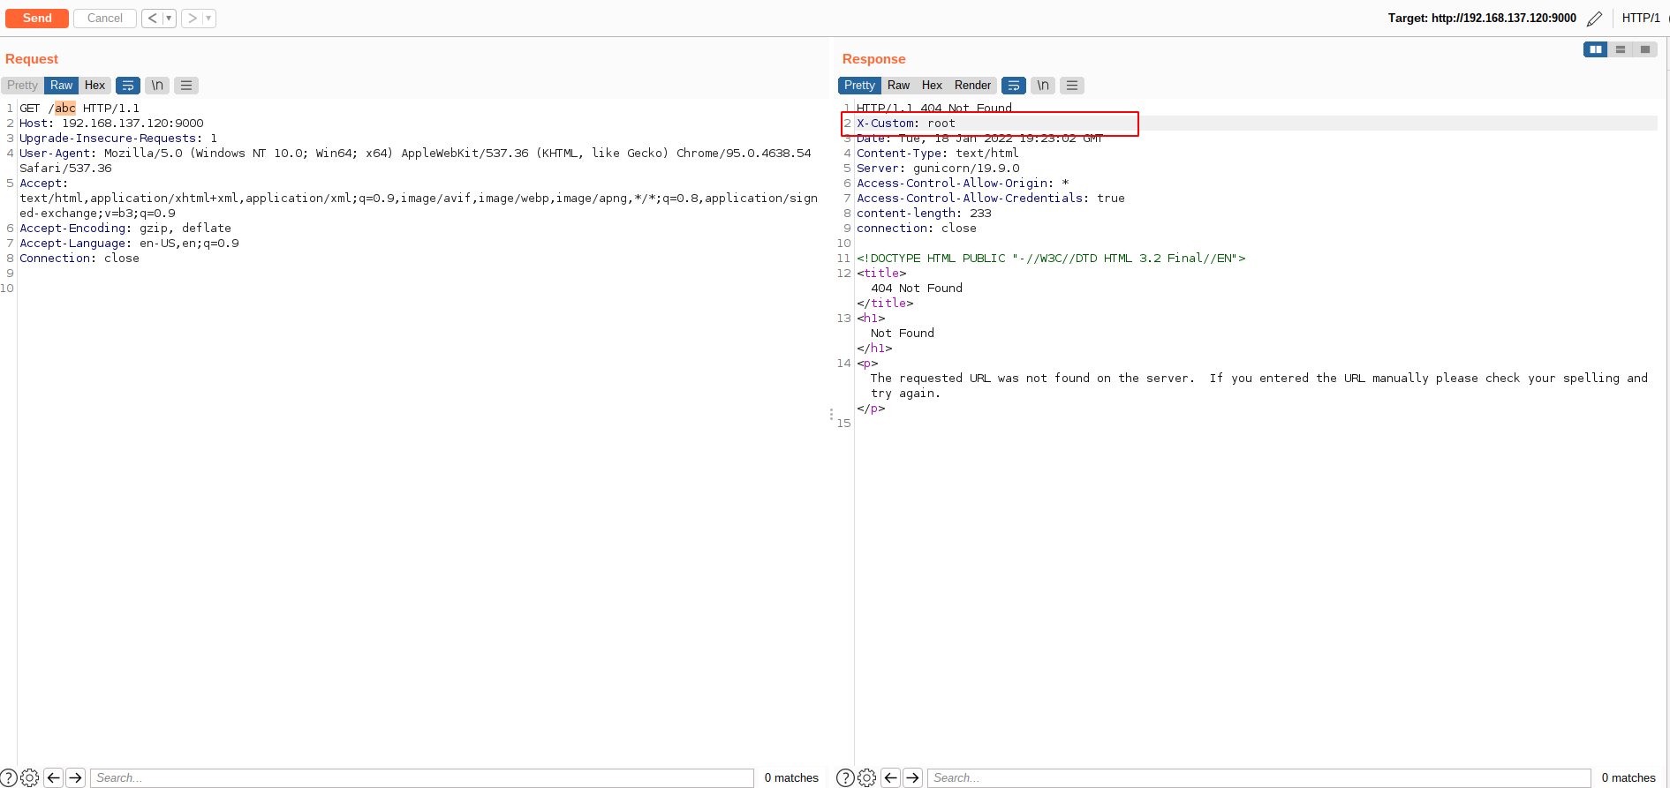This screenshot has width=1670, height=788.
Task: Select side-by-side layout view
Action: [1596, 49]
